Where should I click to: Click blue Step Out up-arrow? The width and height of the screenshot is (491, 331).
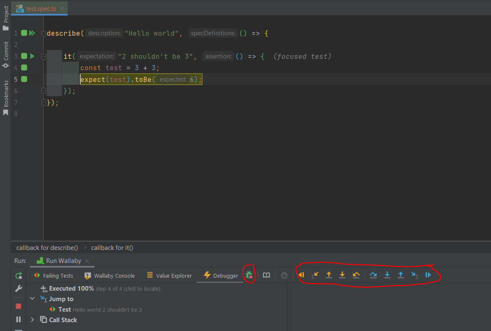tap(401, 275)
